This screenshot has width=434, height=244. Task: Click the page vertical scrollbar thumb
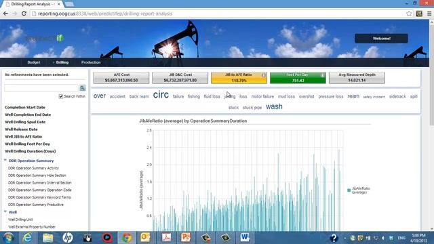click(x=431, y=75)
